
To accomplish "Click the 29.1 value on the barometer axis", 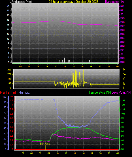I will click(x=122, y=50).
